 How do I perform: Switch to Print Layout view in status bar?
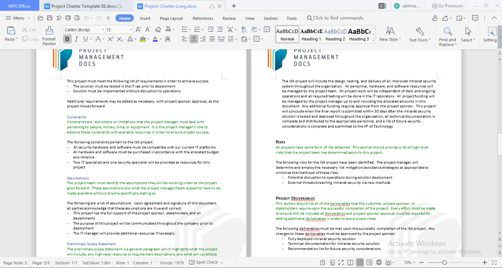[x=360, y=262]
